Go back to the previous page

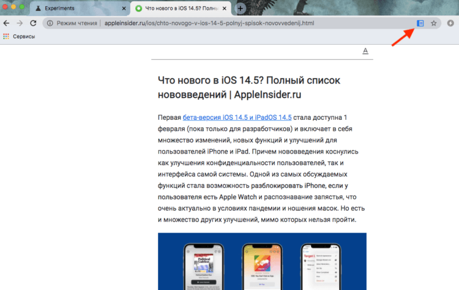click(7, 23)
